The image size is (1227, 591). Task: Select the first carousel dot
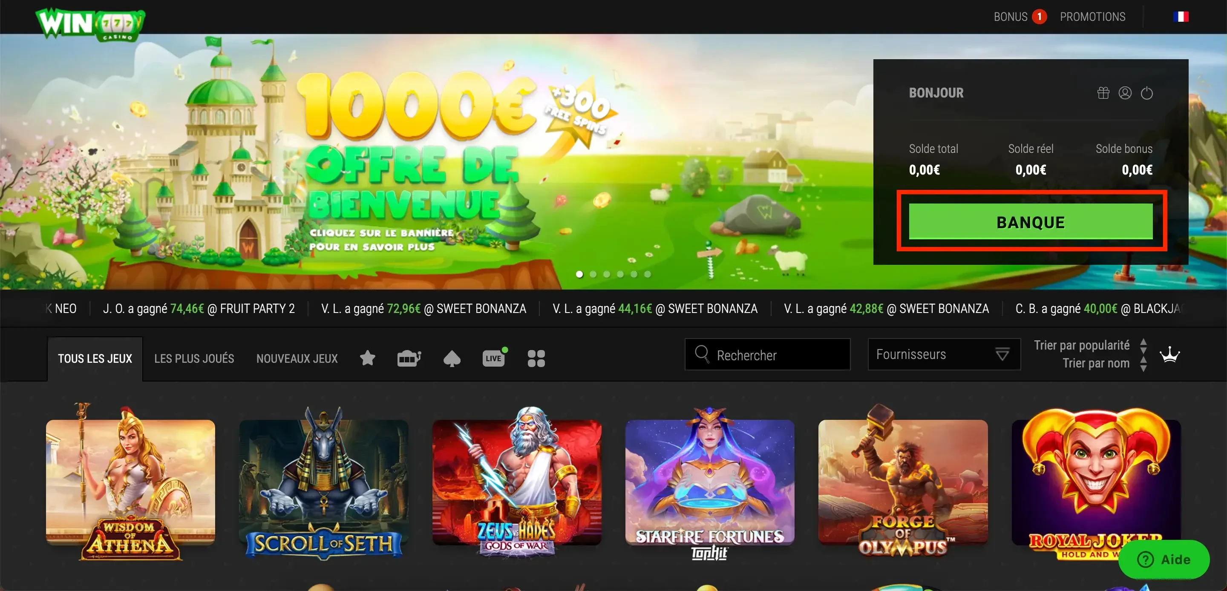(579, 274)
